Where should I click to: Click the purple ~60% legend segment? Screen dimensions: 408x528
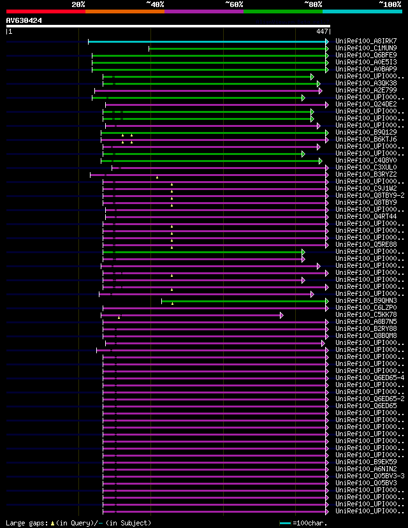tap(204, 11)
